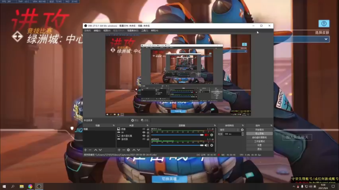This screenshot has width=339, height=190.
Task: Pop out controls dock via header icon
Action: (271, 125)
